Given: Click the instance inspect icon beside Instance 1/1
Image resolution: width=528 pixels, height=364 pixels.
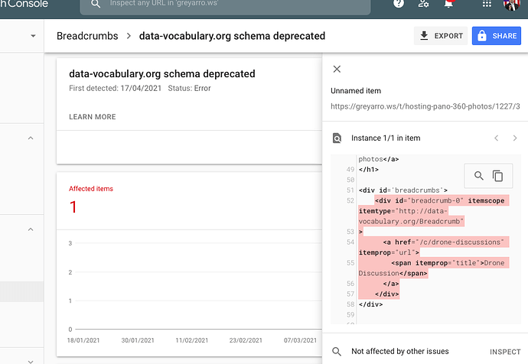Looking at the screenshot, I should point(337,138).
